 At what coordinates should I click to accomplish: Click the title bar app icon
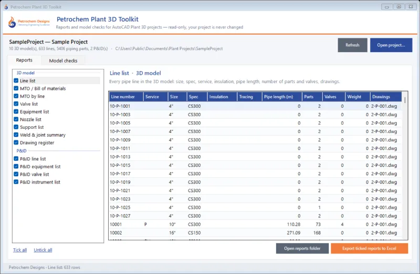[x=6, y=7]
